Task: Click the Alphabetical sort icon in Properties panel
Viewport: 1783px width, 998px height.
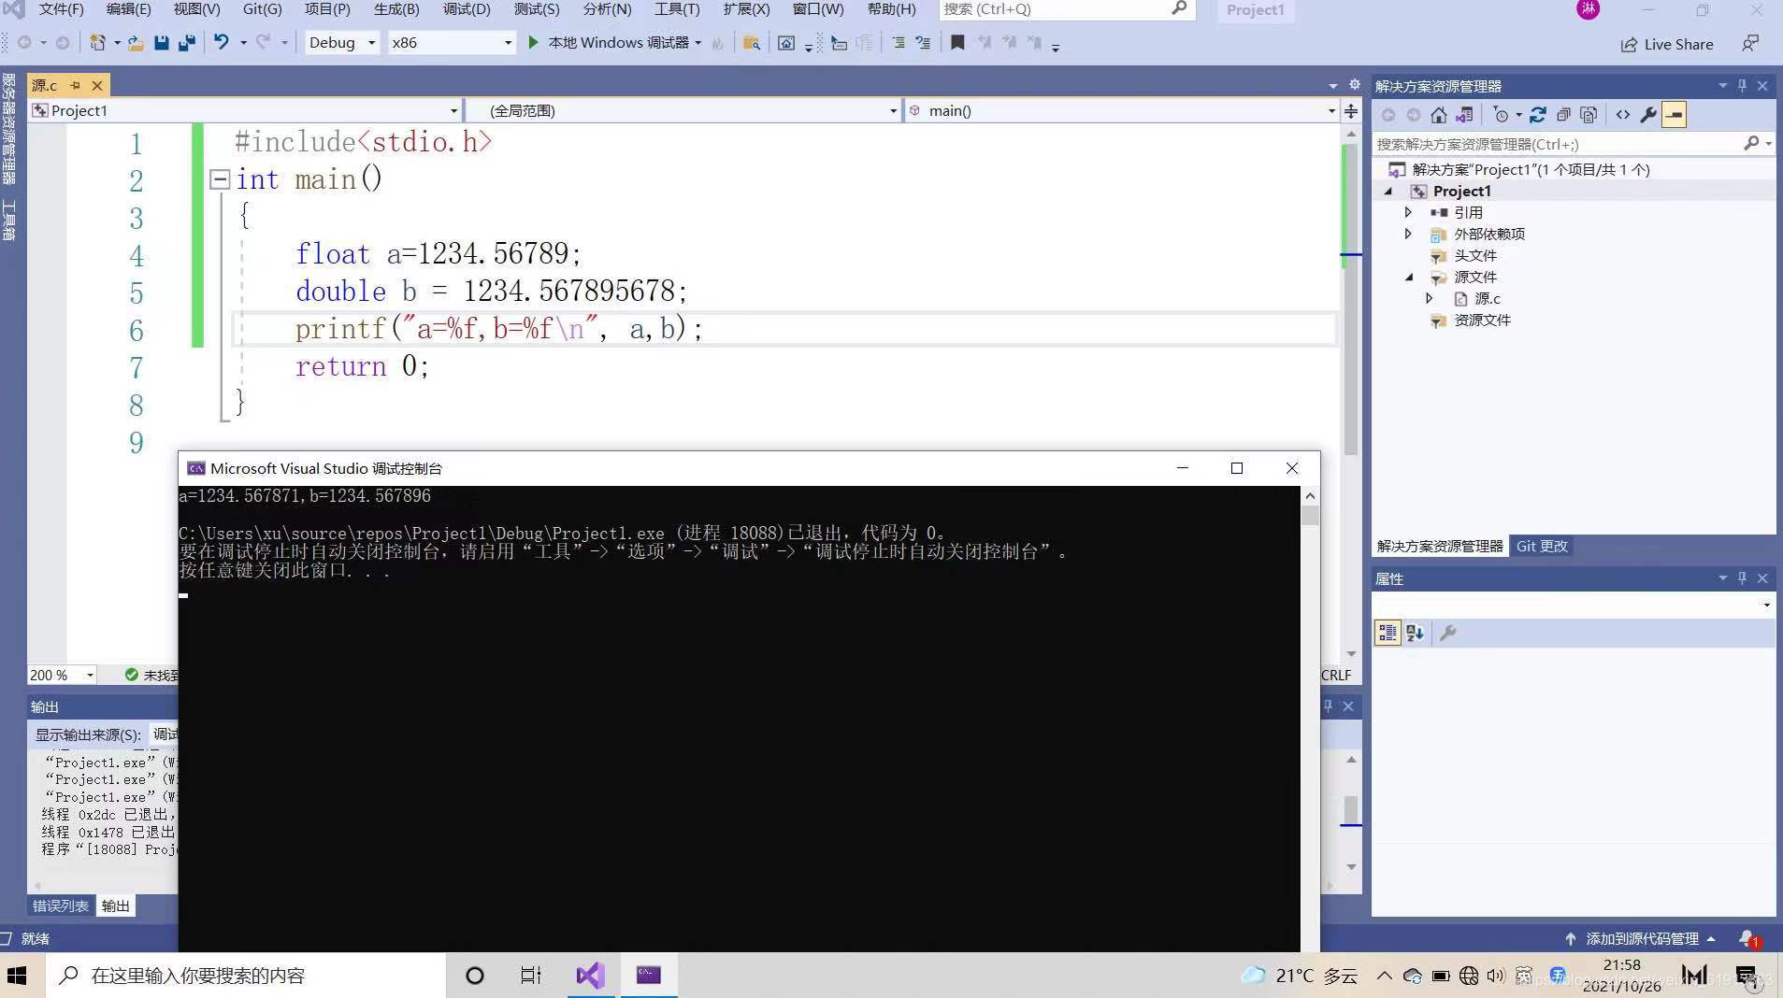Action: [1415, 633]
